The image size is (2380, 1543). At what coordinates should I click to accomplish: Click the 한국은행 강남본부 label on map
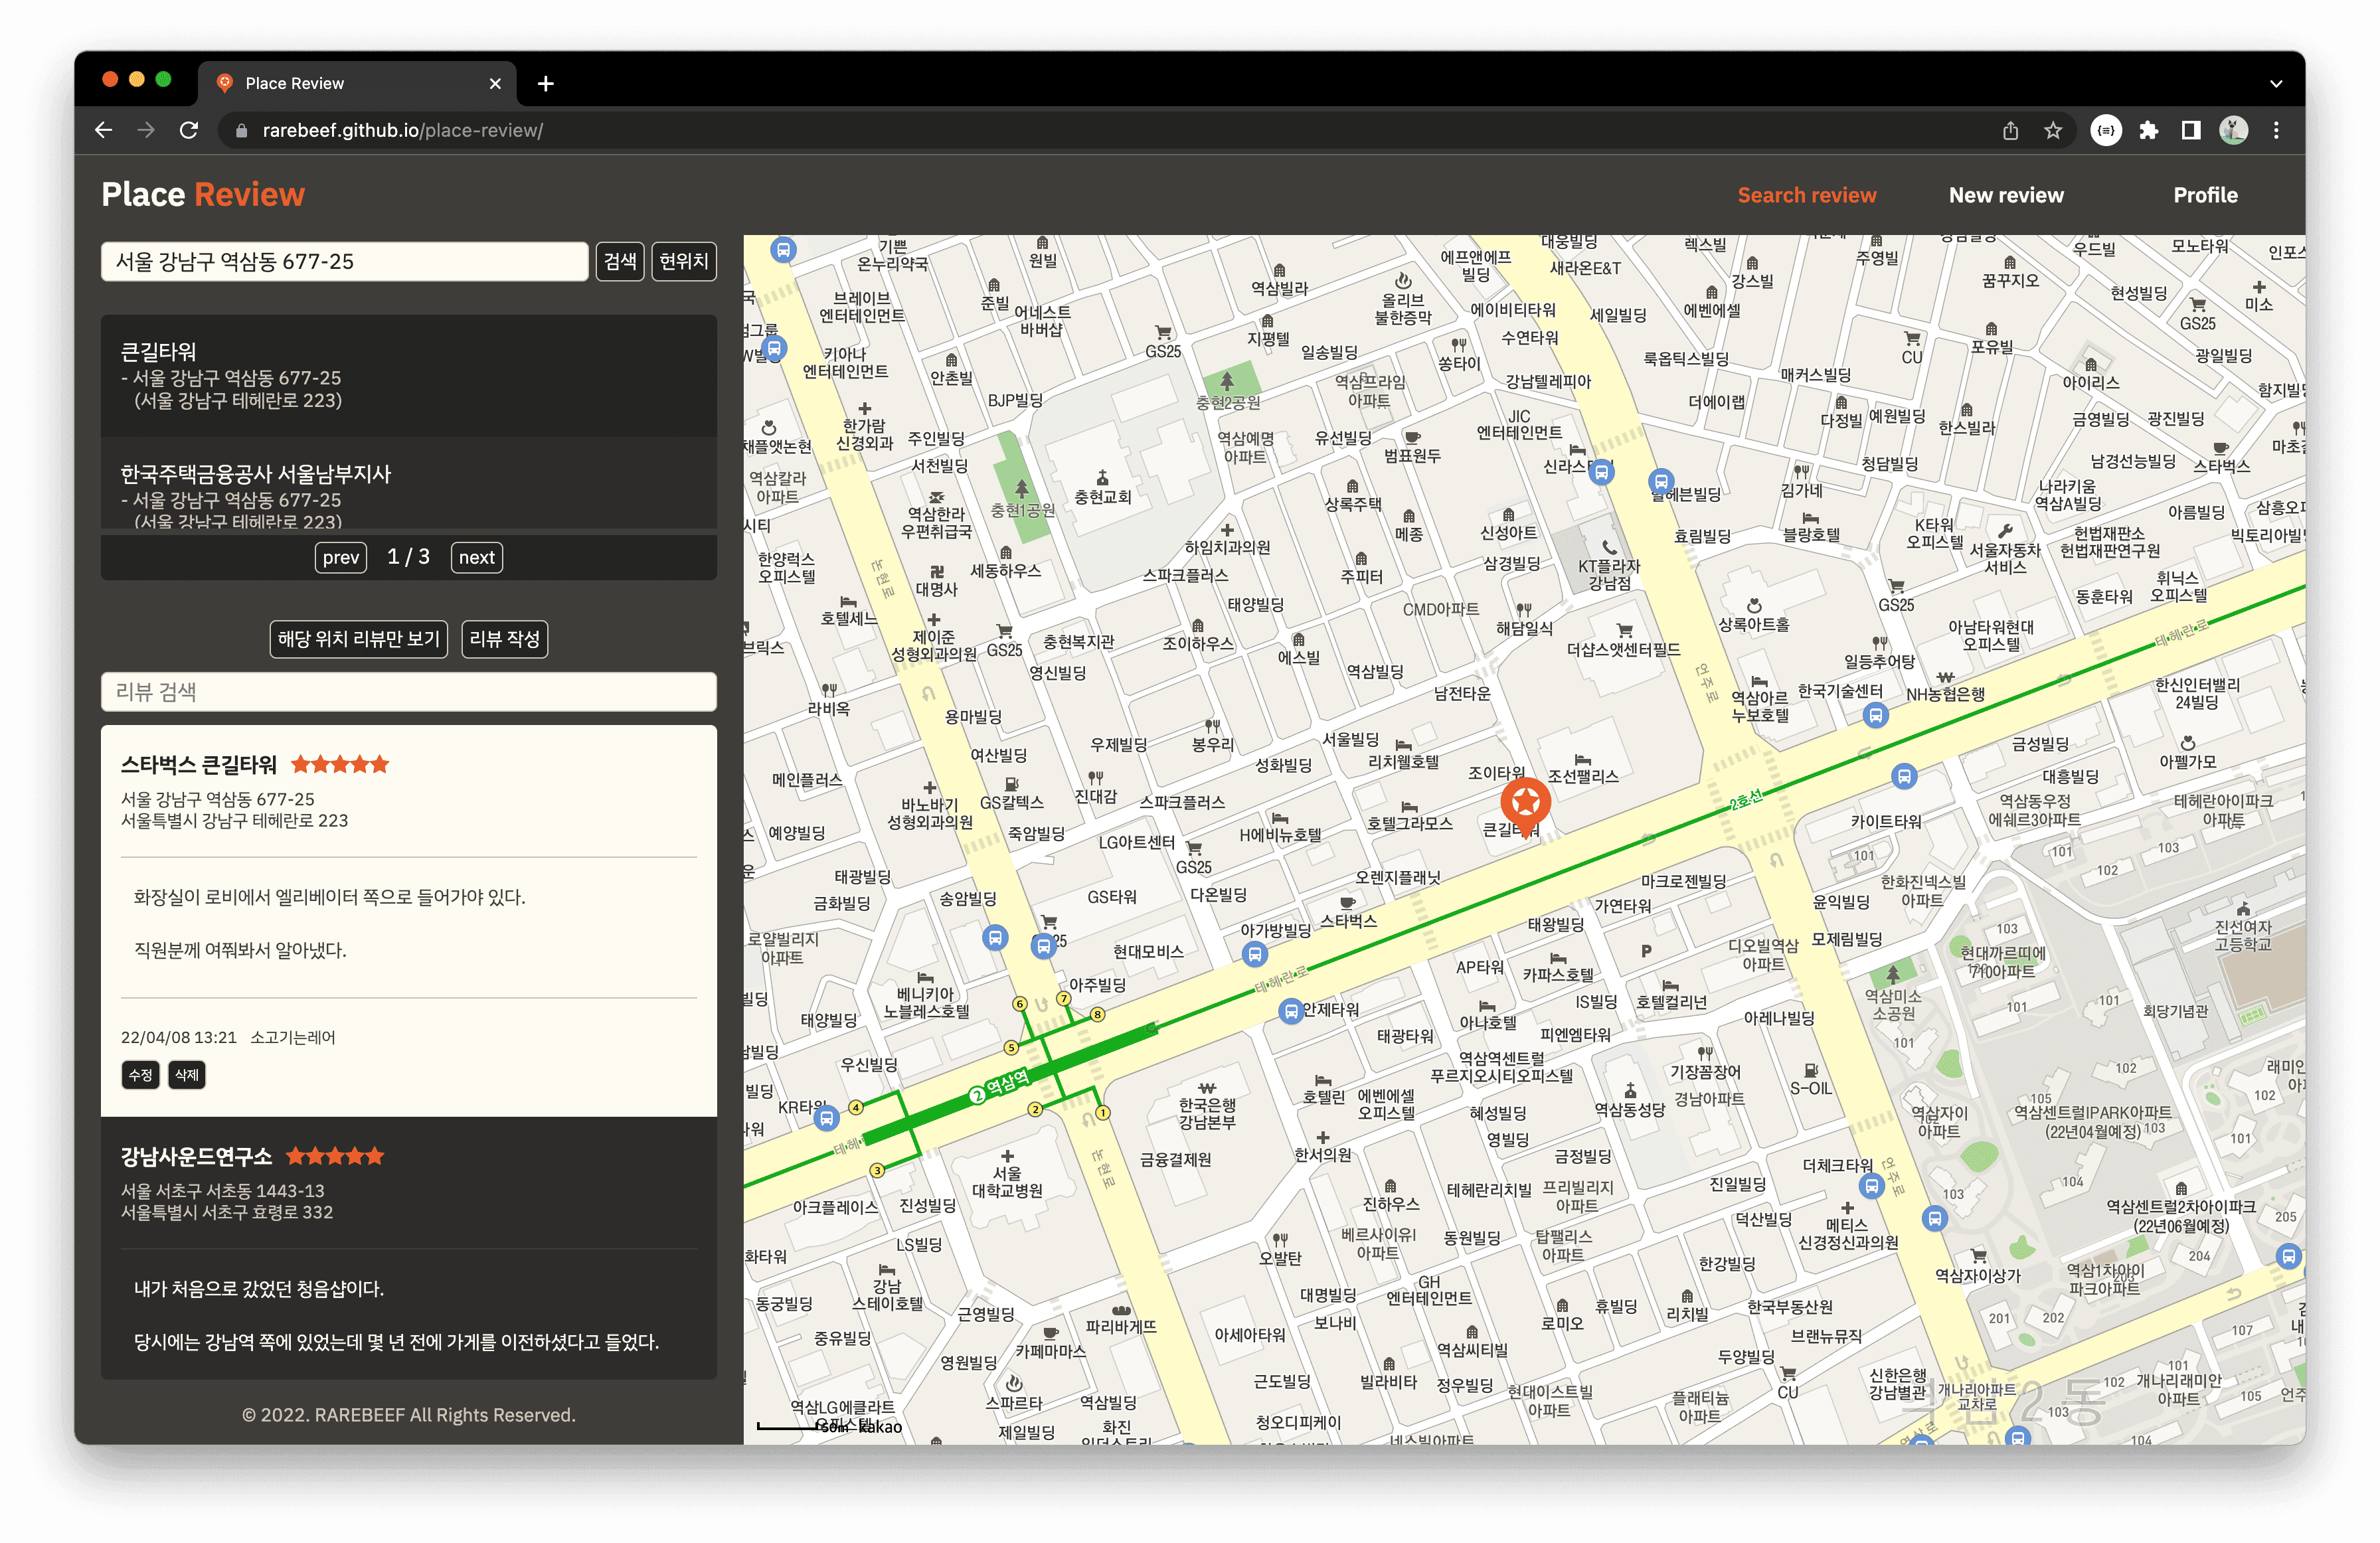coord(1207,1113)
